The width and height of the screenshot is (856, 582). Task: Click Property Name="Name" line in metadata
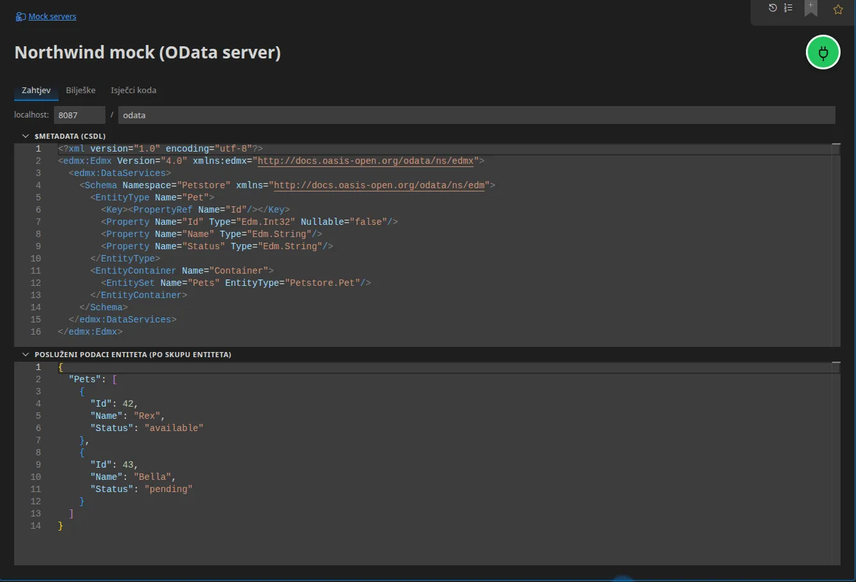point(211,234)
